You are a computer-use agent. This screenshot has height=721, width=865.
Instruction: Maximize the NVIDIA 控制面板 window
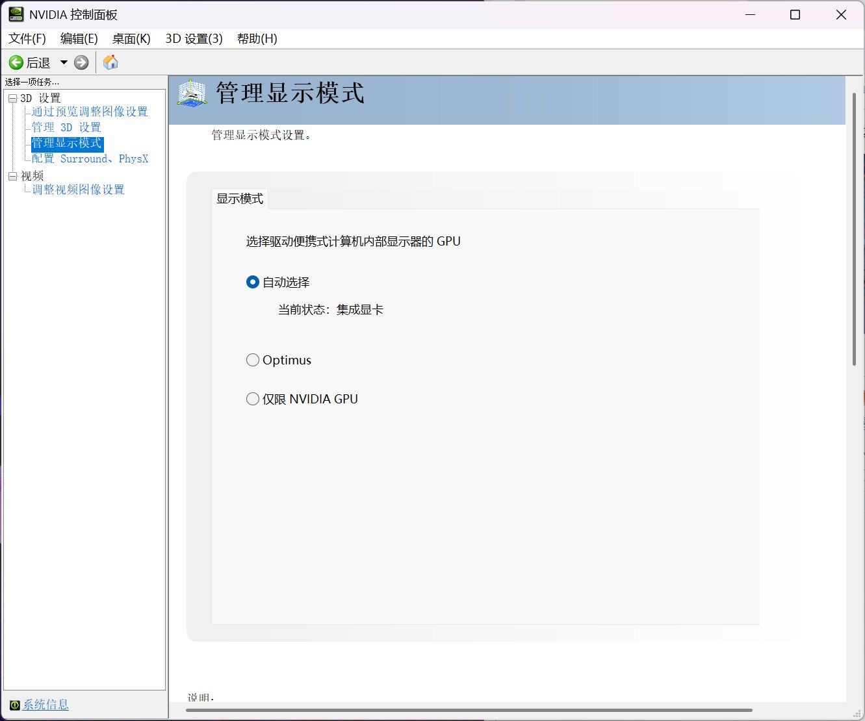point(795,14)
